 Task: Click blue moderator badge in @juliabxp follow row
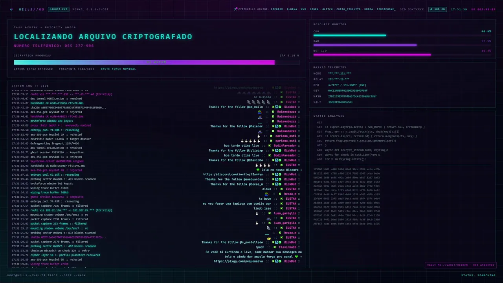tap(277, 151)
